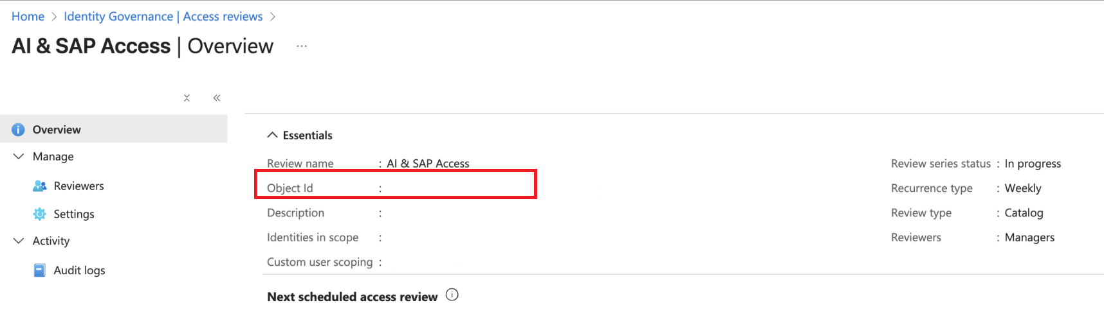Click the Managers reviewers value
This screenshot has height=321, width=1104.
click(x=1029, y=238)
